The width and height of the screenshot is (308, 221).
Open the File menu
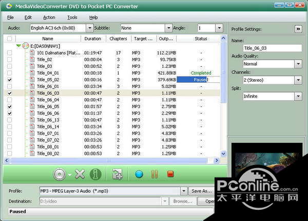(x=10, y=17)
